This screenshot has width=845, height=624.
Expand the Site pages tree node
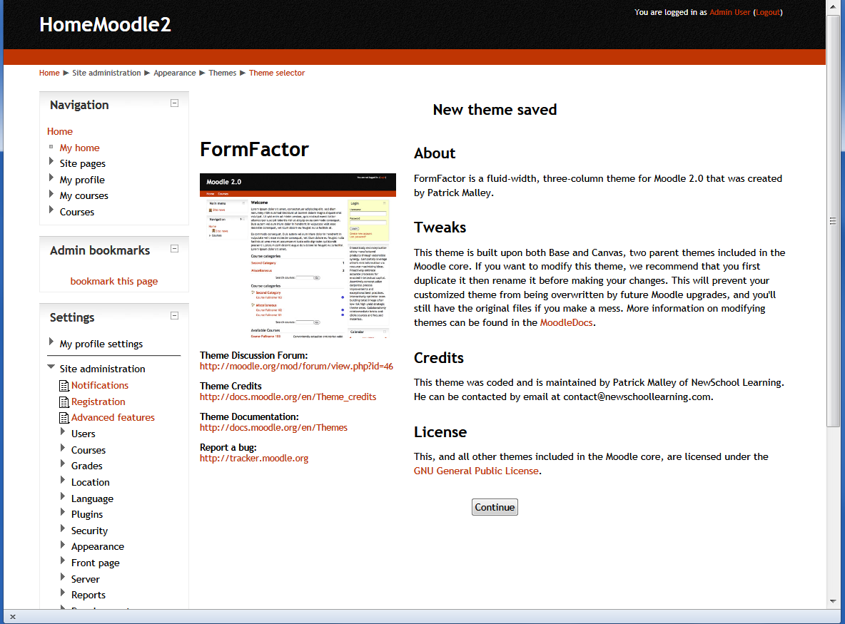click(x=51, y=163)
